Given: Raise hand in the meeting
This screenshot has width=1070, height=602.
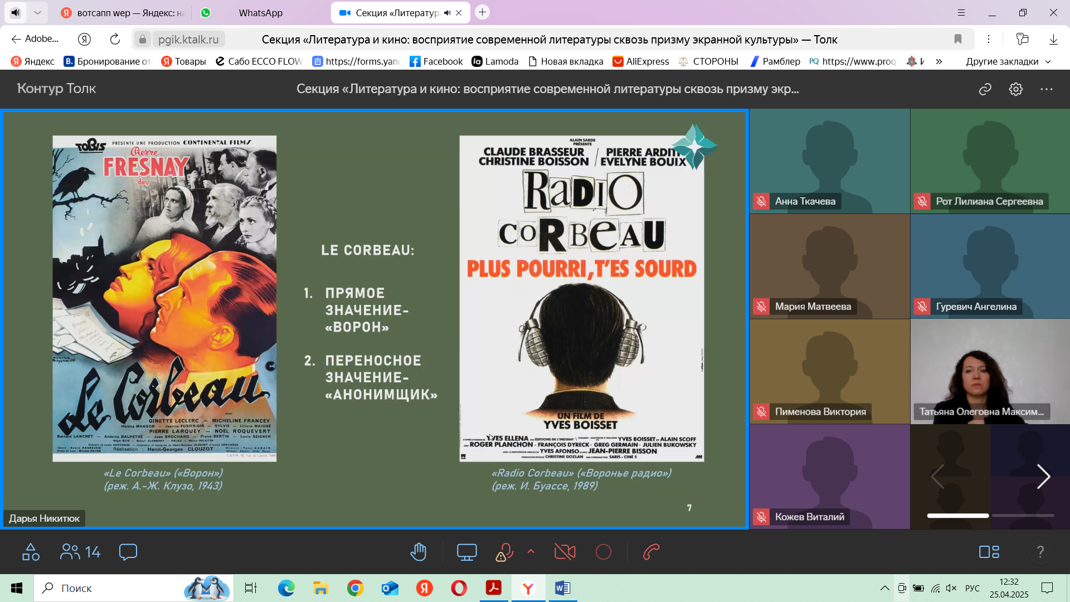Looking at the screenshot, I should [x=418, y=552].
